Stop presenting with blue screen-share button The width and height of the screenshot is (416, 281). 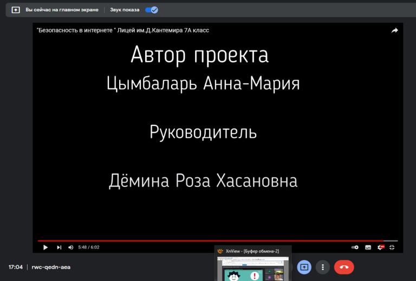click(304, 267)
